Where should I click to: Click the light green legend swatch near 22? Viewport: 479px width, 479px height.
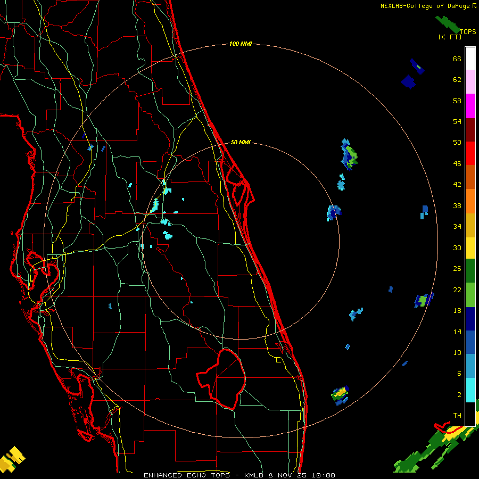[x=470, y=295]
